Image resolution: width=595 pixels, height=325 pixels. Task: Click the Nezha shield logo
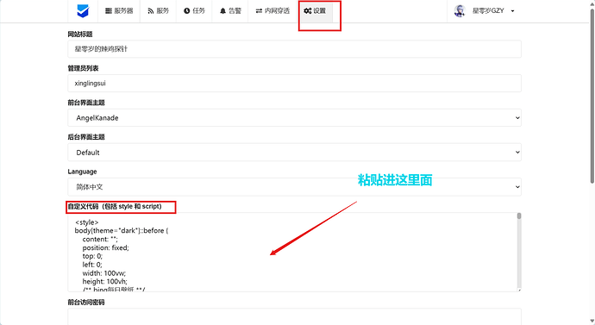(83, 11)
